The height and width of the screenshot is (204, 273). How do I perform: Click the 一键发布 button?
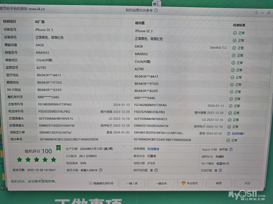click(161, 183)
